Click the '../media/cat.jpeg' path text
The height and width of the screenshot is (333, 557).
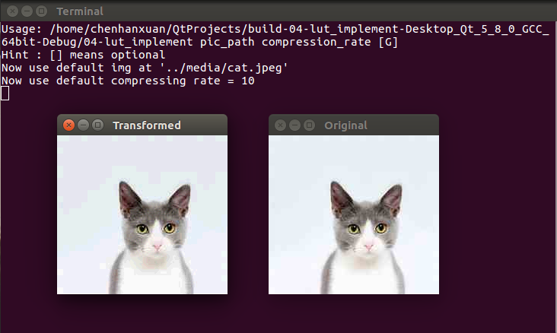click(x=224, y=68)
